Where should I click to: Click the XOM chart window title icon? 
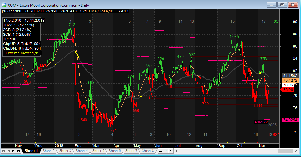point(4,5)
